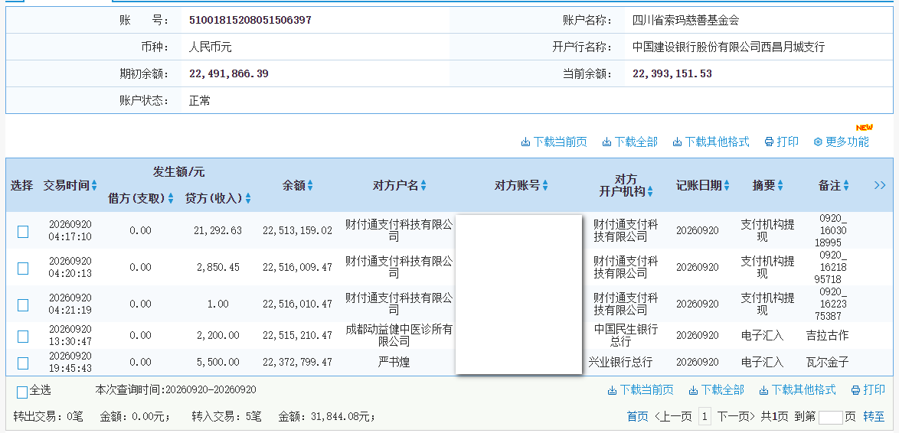
Task: Click the top 下载当前页 download icon
Action: [525, 142]
